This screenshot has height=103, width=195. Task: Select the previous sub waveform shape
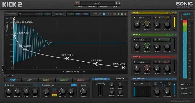coord(155,84)
